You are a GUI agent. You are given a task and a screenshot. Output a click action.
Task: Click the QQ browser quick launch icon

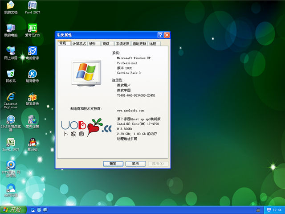(x=33, y=210)
